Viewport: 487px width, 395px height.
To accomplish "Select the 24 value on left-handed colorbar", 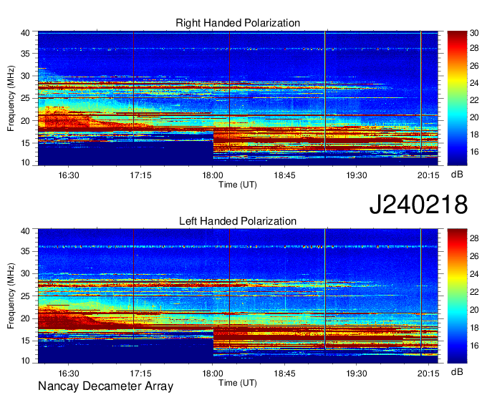I will (474, 274).
